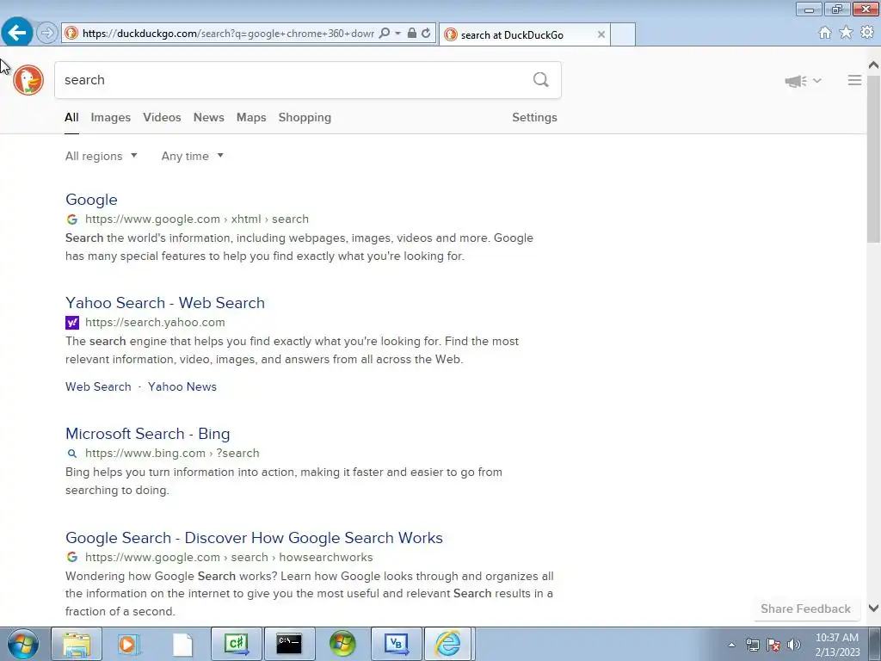This screenshot has width=881, height=661.
Task: Open 'Discover How Google Search Works' result
Action: 254,538
